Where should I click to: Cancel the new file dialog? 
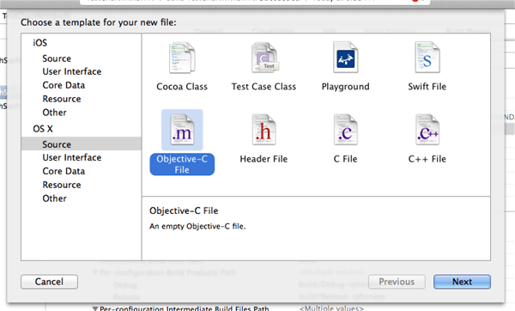(x=49, y=282)
